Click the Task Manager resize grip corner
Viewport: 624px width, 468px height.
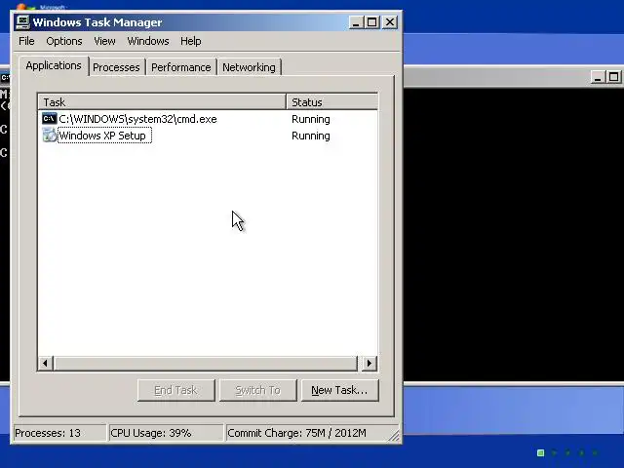(394, 436)
